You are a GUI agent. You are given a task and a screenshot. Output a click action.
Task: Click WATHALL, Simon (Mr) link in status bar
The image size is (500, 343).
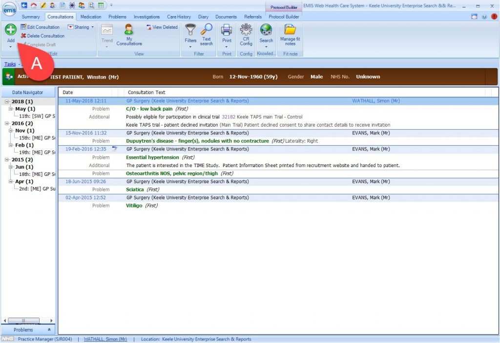pos(105,339)
